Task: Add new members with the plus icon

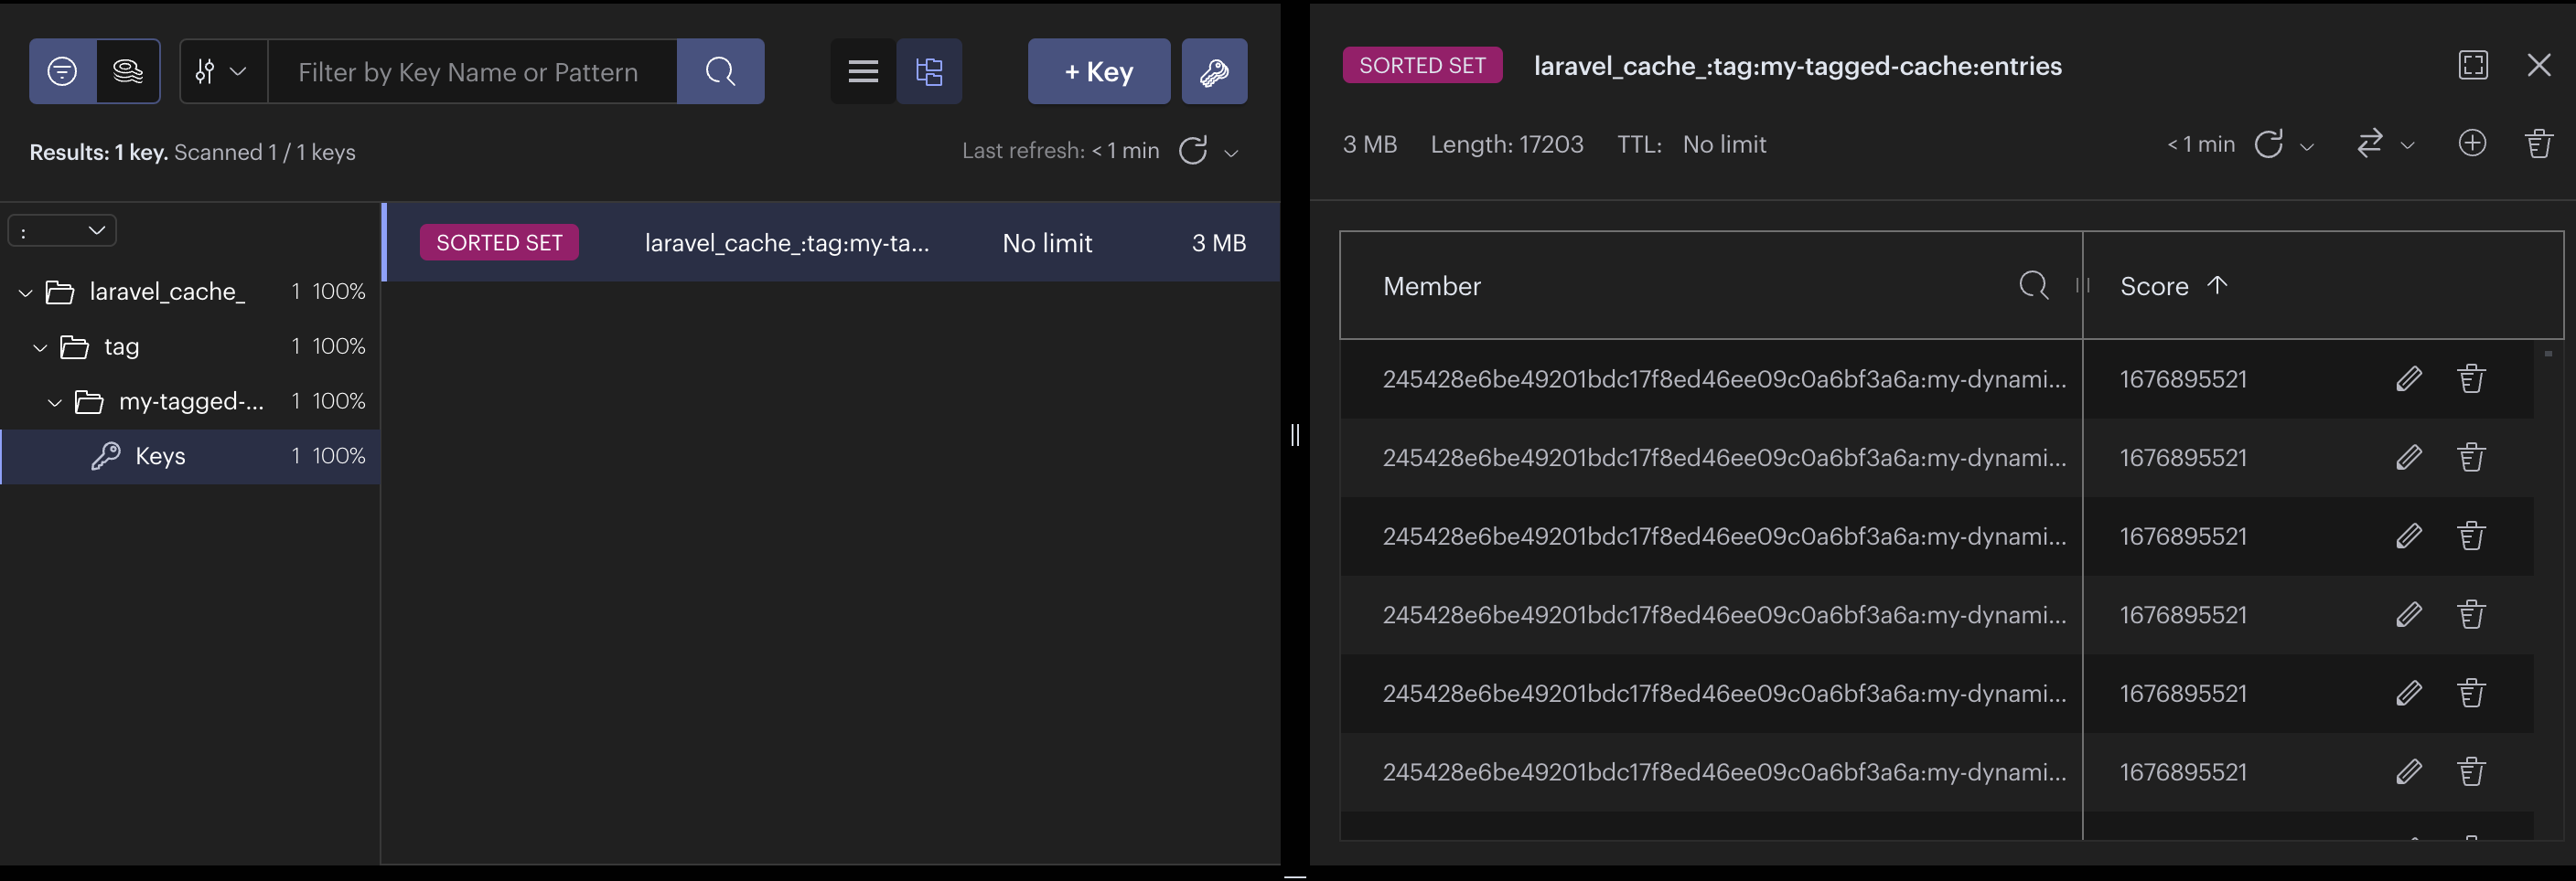Action: (x=2472, y=143)
